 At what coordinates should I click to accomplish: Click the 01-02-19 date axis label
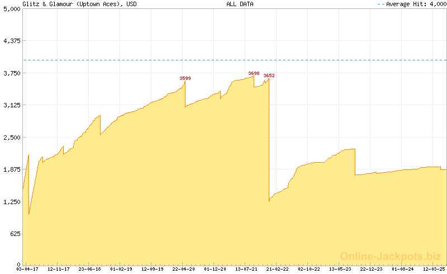click(121, 269)
